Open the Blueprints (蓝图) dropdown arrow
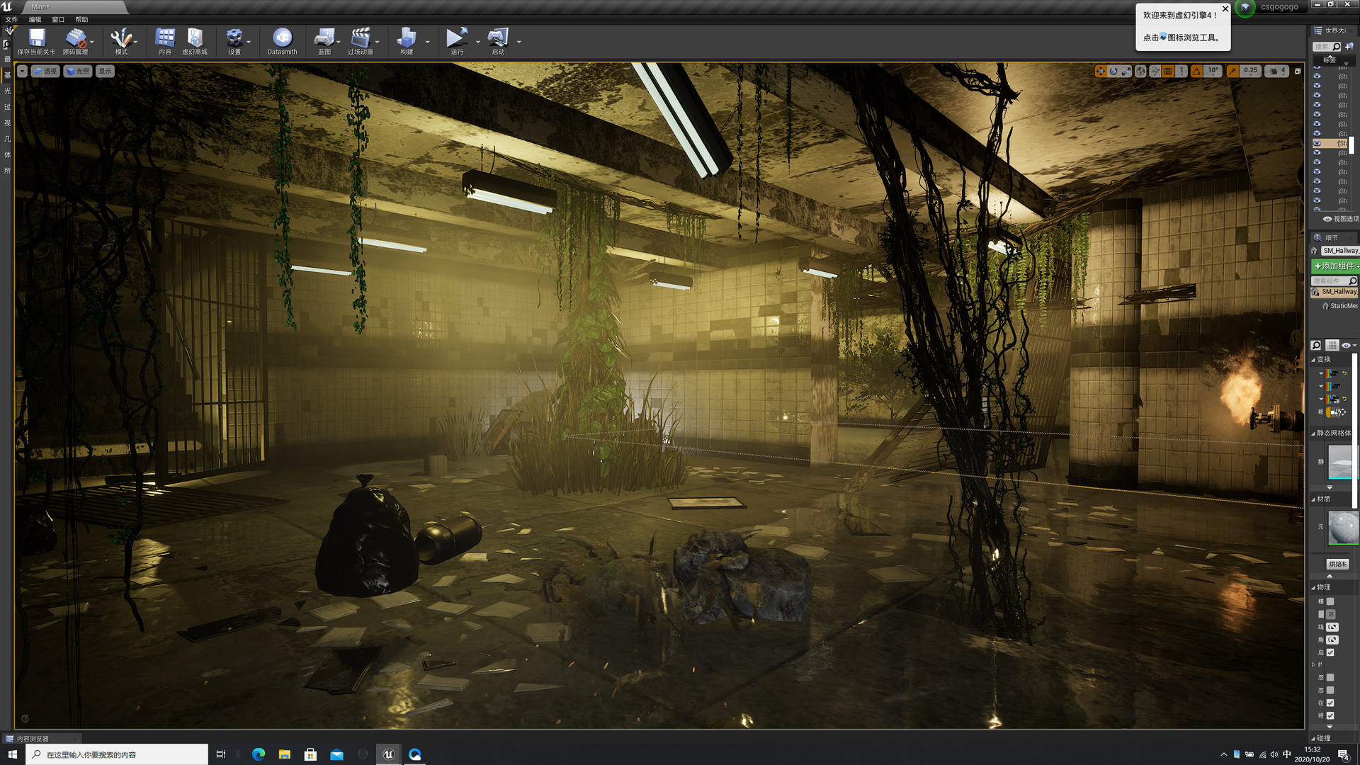This screenshot has height=765, width=1360. click(338, 42)
